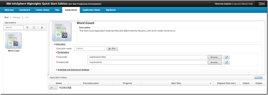Viewport: 268px width, 95px height.
Task: Open the About link
Action: (x=244, y=4)
